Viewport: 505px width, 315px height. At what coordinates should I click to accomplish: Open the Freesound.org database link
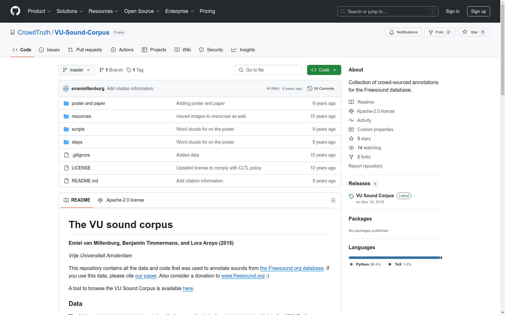(292, 268)
